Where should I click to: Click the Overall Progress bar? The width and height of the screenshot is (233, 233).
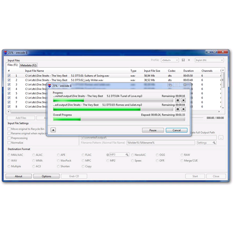click(119, 119)
